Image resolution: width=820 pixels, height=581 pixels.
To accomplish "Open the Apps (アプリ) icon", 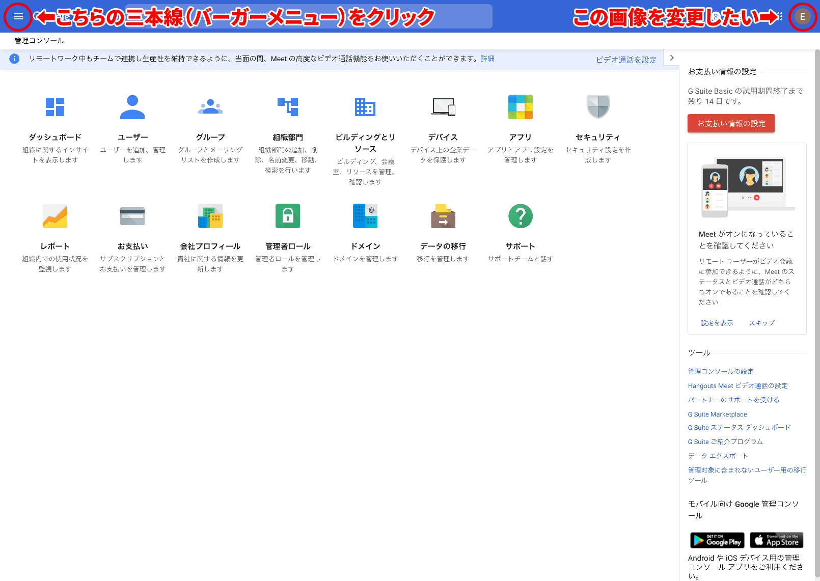I will (521, 107).
